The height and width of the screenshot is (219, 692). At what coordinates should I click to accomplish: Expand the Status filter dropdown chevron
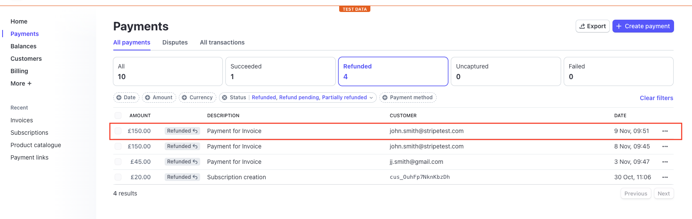click(371, 98)
